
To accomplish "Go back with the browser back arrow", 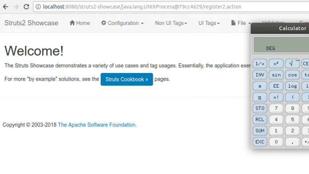I will point(5,7).
